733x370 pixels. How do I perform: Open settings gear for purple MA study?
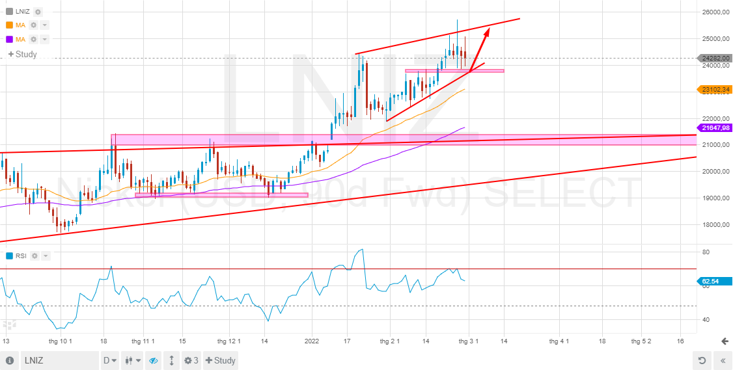pyautogui.click(x=34, y=39)
